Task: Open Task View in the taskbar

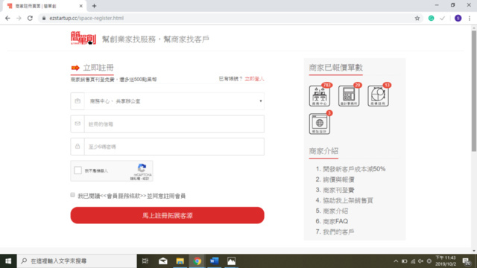Action: (x=145, y=261)
